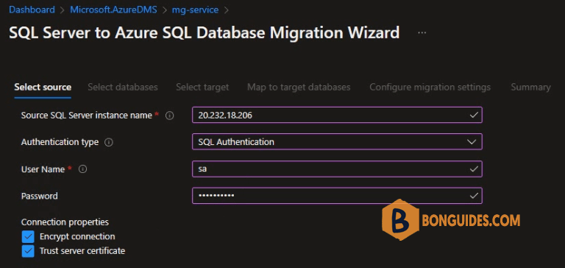Click the info icon next to User Name
The height and width of the screenshot is (268, 565).
coord(82,169)
